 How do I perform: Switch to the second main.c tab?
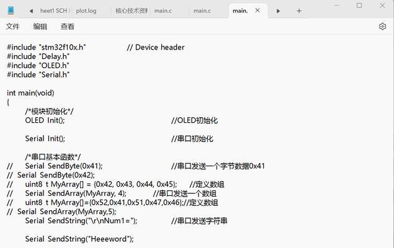[202, 11]
